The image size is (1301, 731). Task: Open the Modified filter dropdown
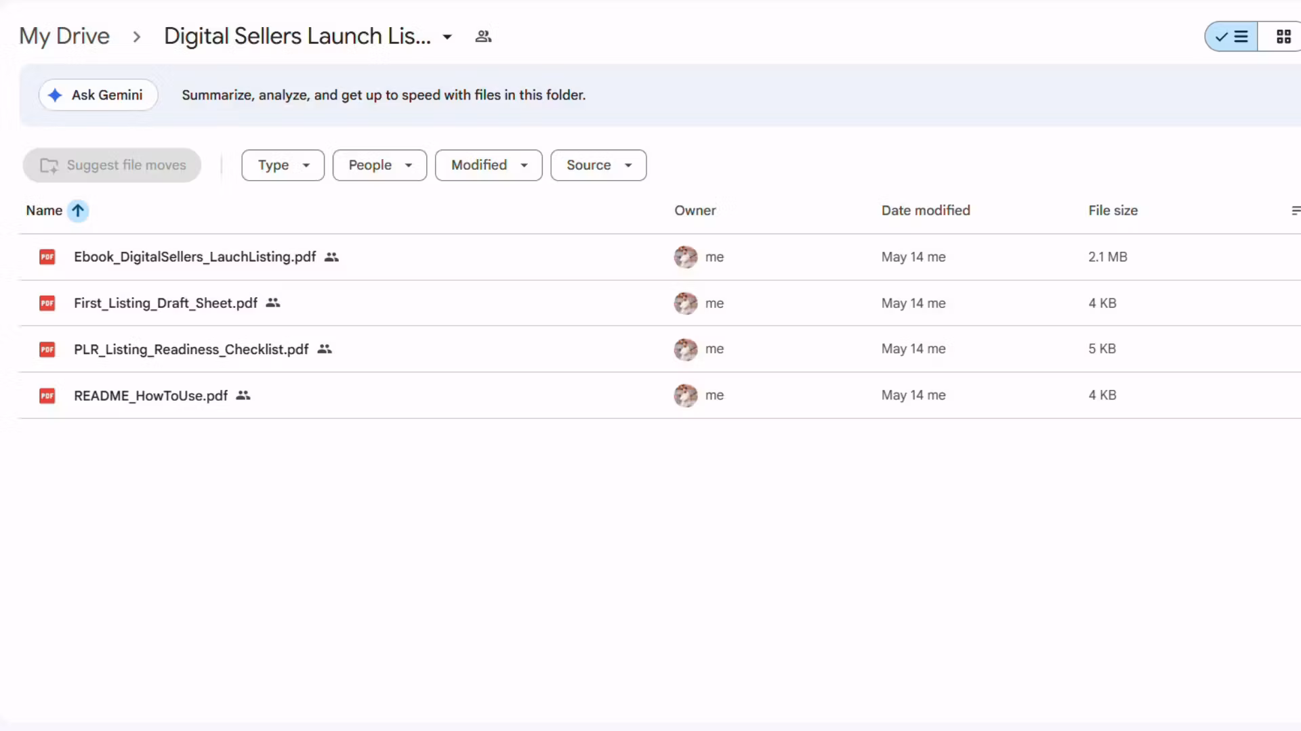click(489, 165)
